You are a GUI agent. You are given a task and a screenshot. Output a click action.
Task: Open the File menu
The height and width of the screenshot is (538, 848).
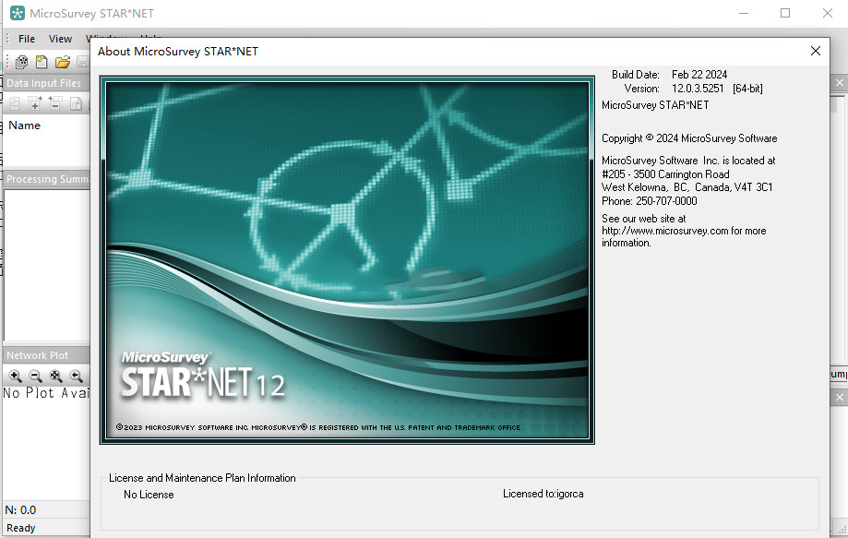(27, 39)
